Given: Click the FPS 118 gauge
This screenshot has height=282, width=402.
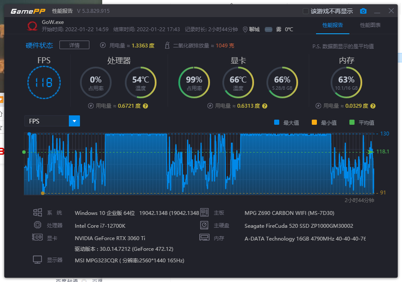Looking at the screenshot, I should pyautogui.click(x=44, y=82).
